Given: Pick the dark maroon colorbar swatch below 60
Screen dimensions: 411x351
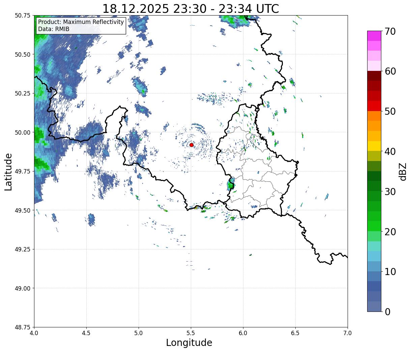Looking at the screenshot, I should (374, 76).
